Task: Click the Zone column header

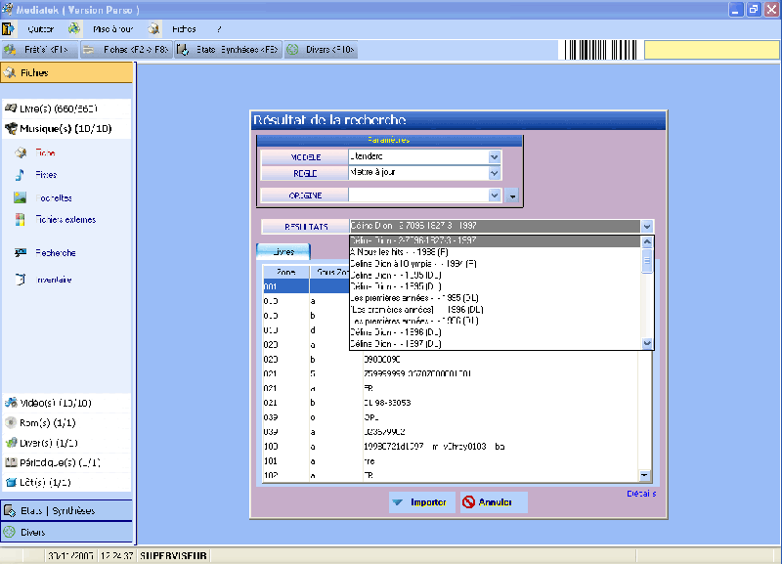Action: (x=285, y=273)
